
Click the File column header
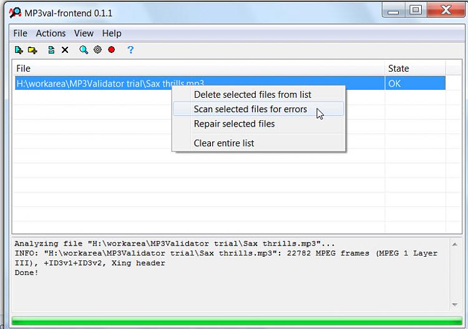pos(199,69)
